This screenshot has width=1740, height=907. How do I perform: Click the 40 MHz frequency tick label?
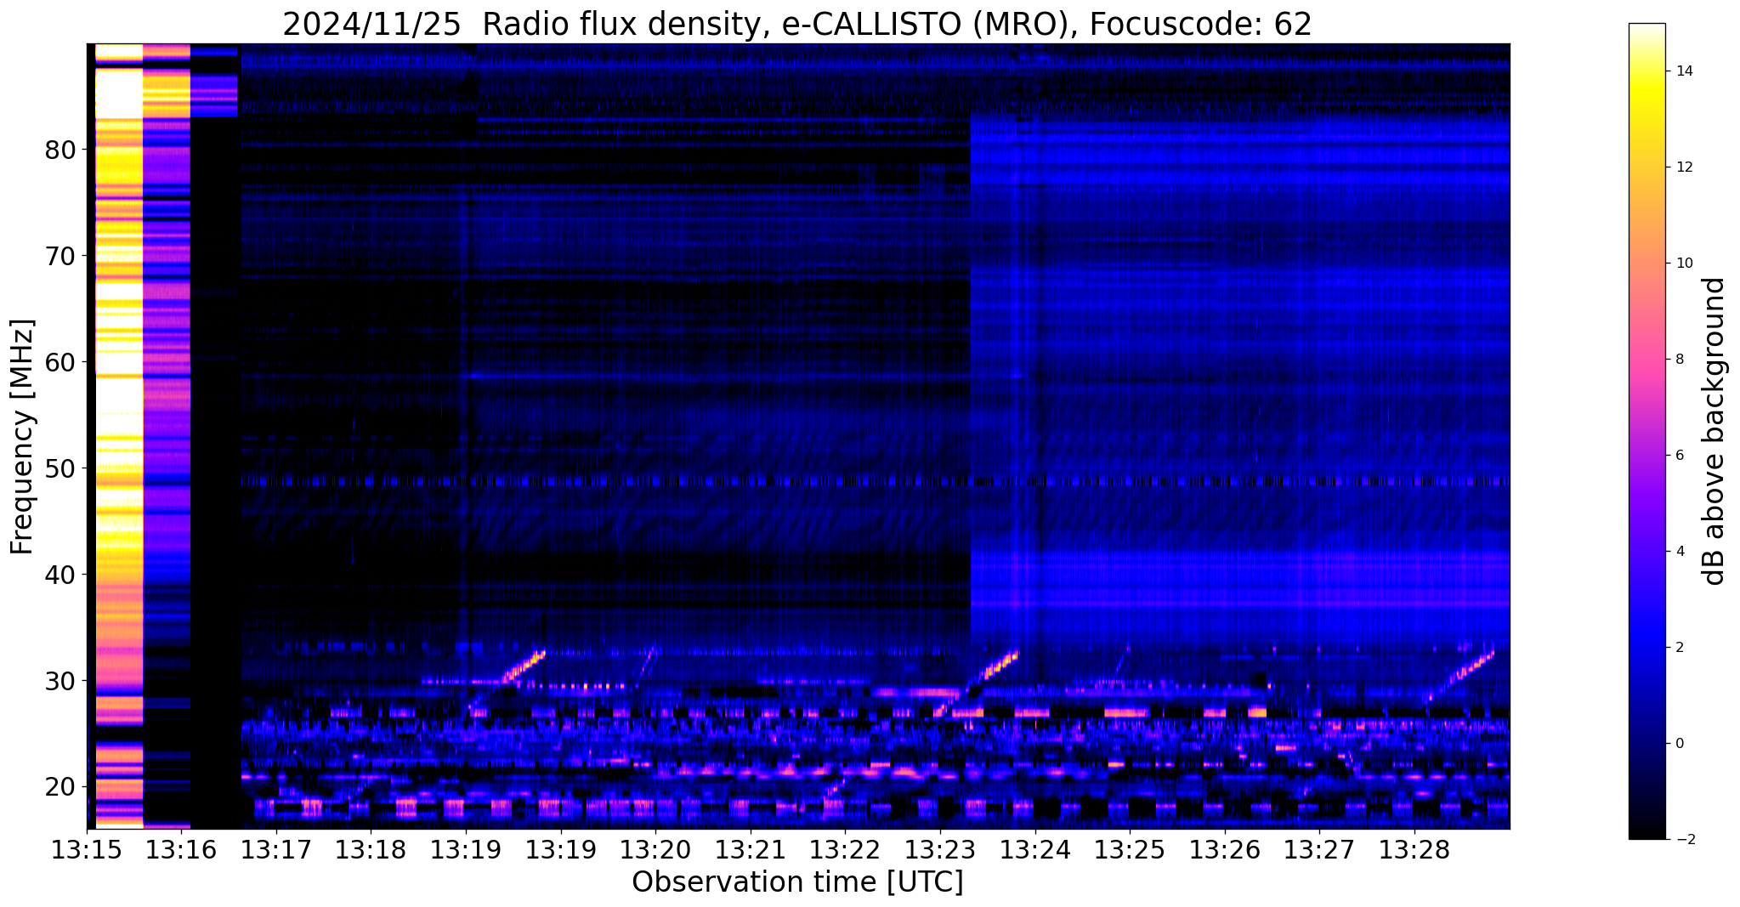60,575
